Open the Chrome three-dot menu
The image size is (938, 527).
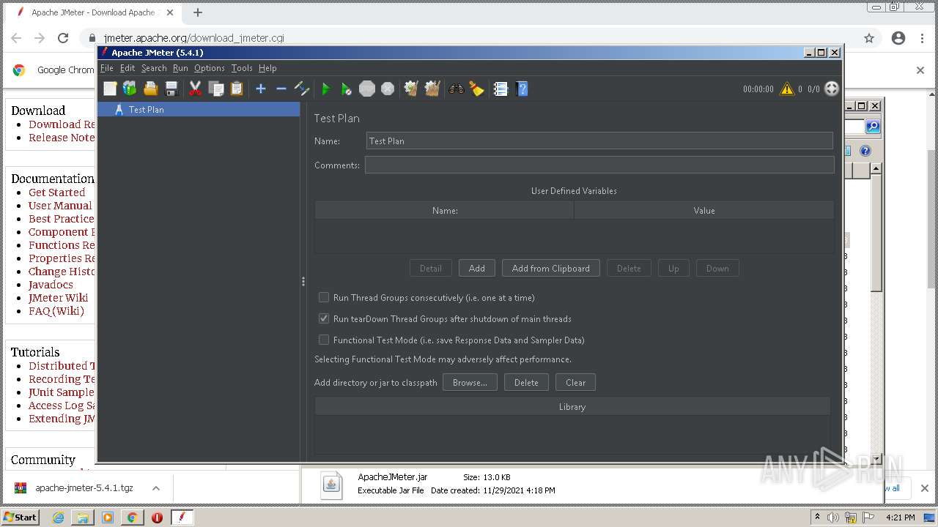click(922, 38)
